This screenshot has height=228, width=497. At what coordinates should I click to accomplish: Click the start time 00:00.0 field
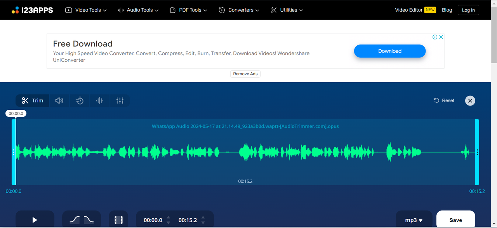click(x=153, y=220)
